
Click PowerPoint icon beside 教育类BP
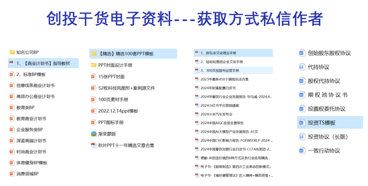click(x=12, y=107)
